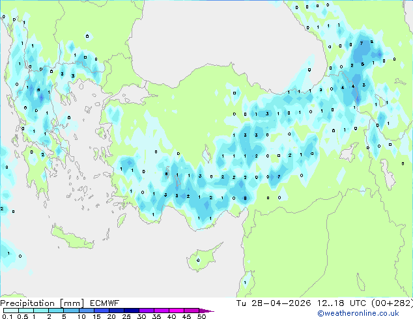Click the island of Cyprus on map
Viewport: 413px width, 319px height.
click(x=201, y=259)
